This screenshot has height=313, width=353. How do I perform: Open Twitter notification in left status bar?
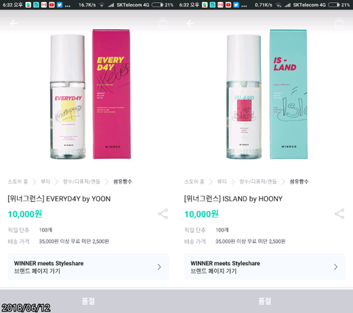60,4
